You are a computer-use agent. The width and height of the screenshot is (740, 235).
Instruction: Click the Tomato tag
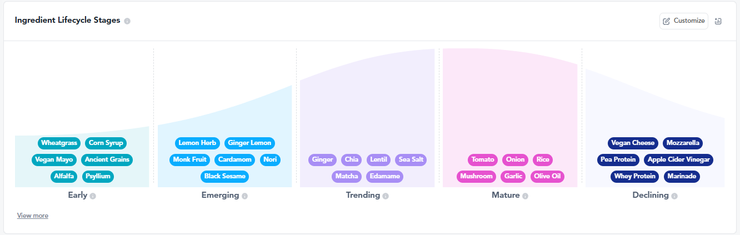pyautogui.click(x=483, y=160)
